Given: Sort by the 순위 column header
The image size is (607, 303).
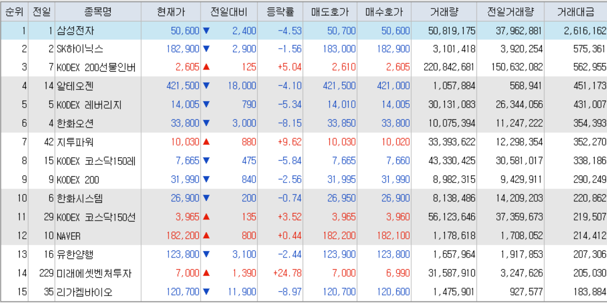Looking at the screenshot, I should click(13, 12).
